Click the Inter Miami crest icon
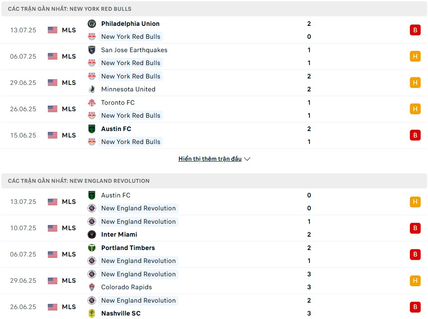The height and width of the screenshot is (319, 428). tap(92, 235)
